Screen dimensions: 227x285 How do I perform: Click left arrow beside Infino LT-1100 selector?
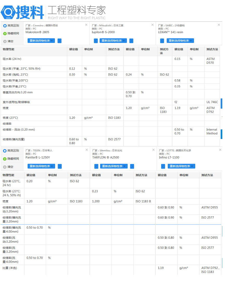tap(163, 166)
